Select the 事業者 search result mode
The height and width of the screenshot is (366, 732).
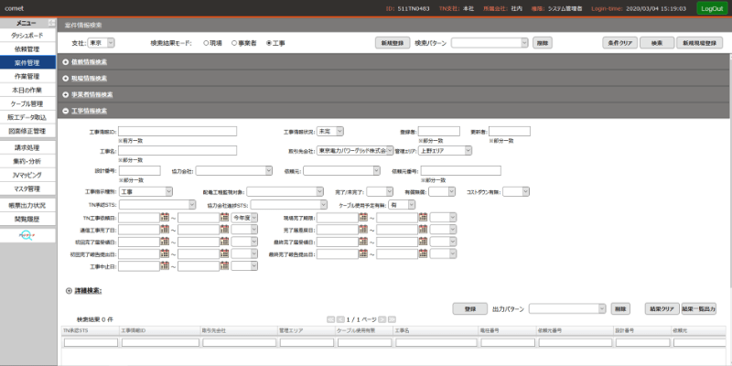pyautogui.click(x=234, y=43)
